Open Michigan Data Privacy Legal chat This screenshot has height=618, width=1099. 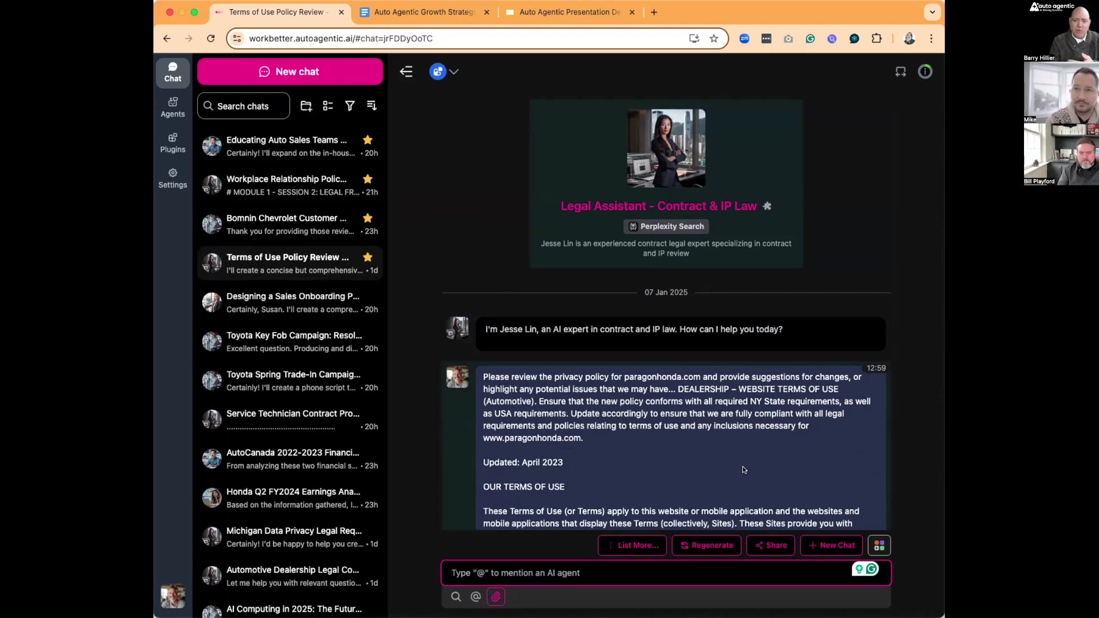[x=290, y=537]
